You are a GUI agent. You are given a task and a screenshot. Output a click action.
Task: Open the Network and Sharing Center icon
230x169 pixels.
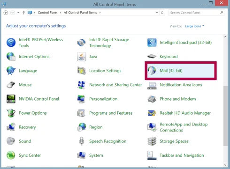point(81,85)
